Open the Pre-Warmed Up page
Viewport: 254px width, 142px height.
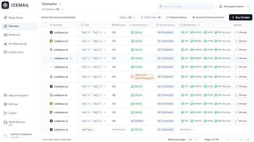tap(17, 44)
